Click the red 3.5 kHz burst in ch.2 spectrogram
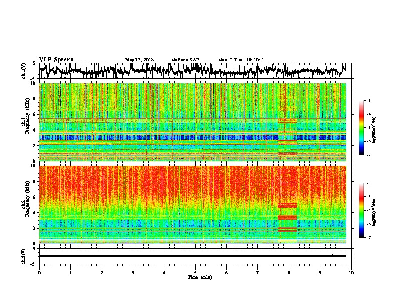Screen dimensions: 396x306 (287, 217)
